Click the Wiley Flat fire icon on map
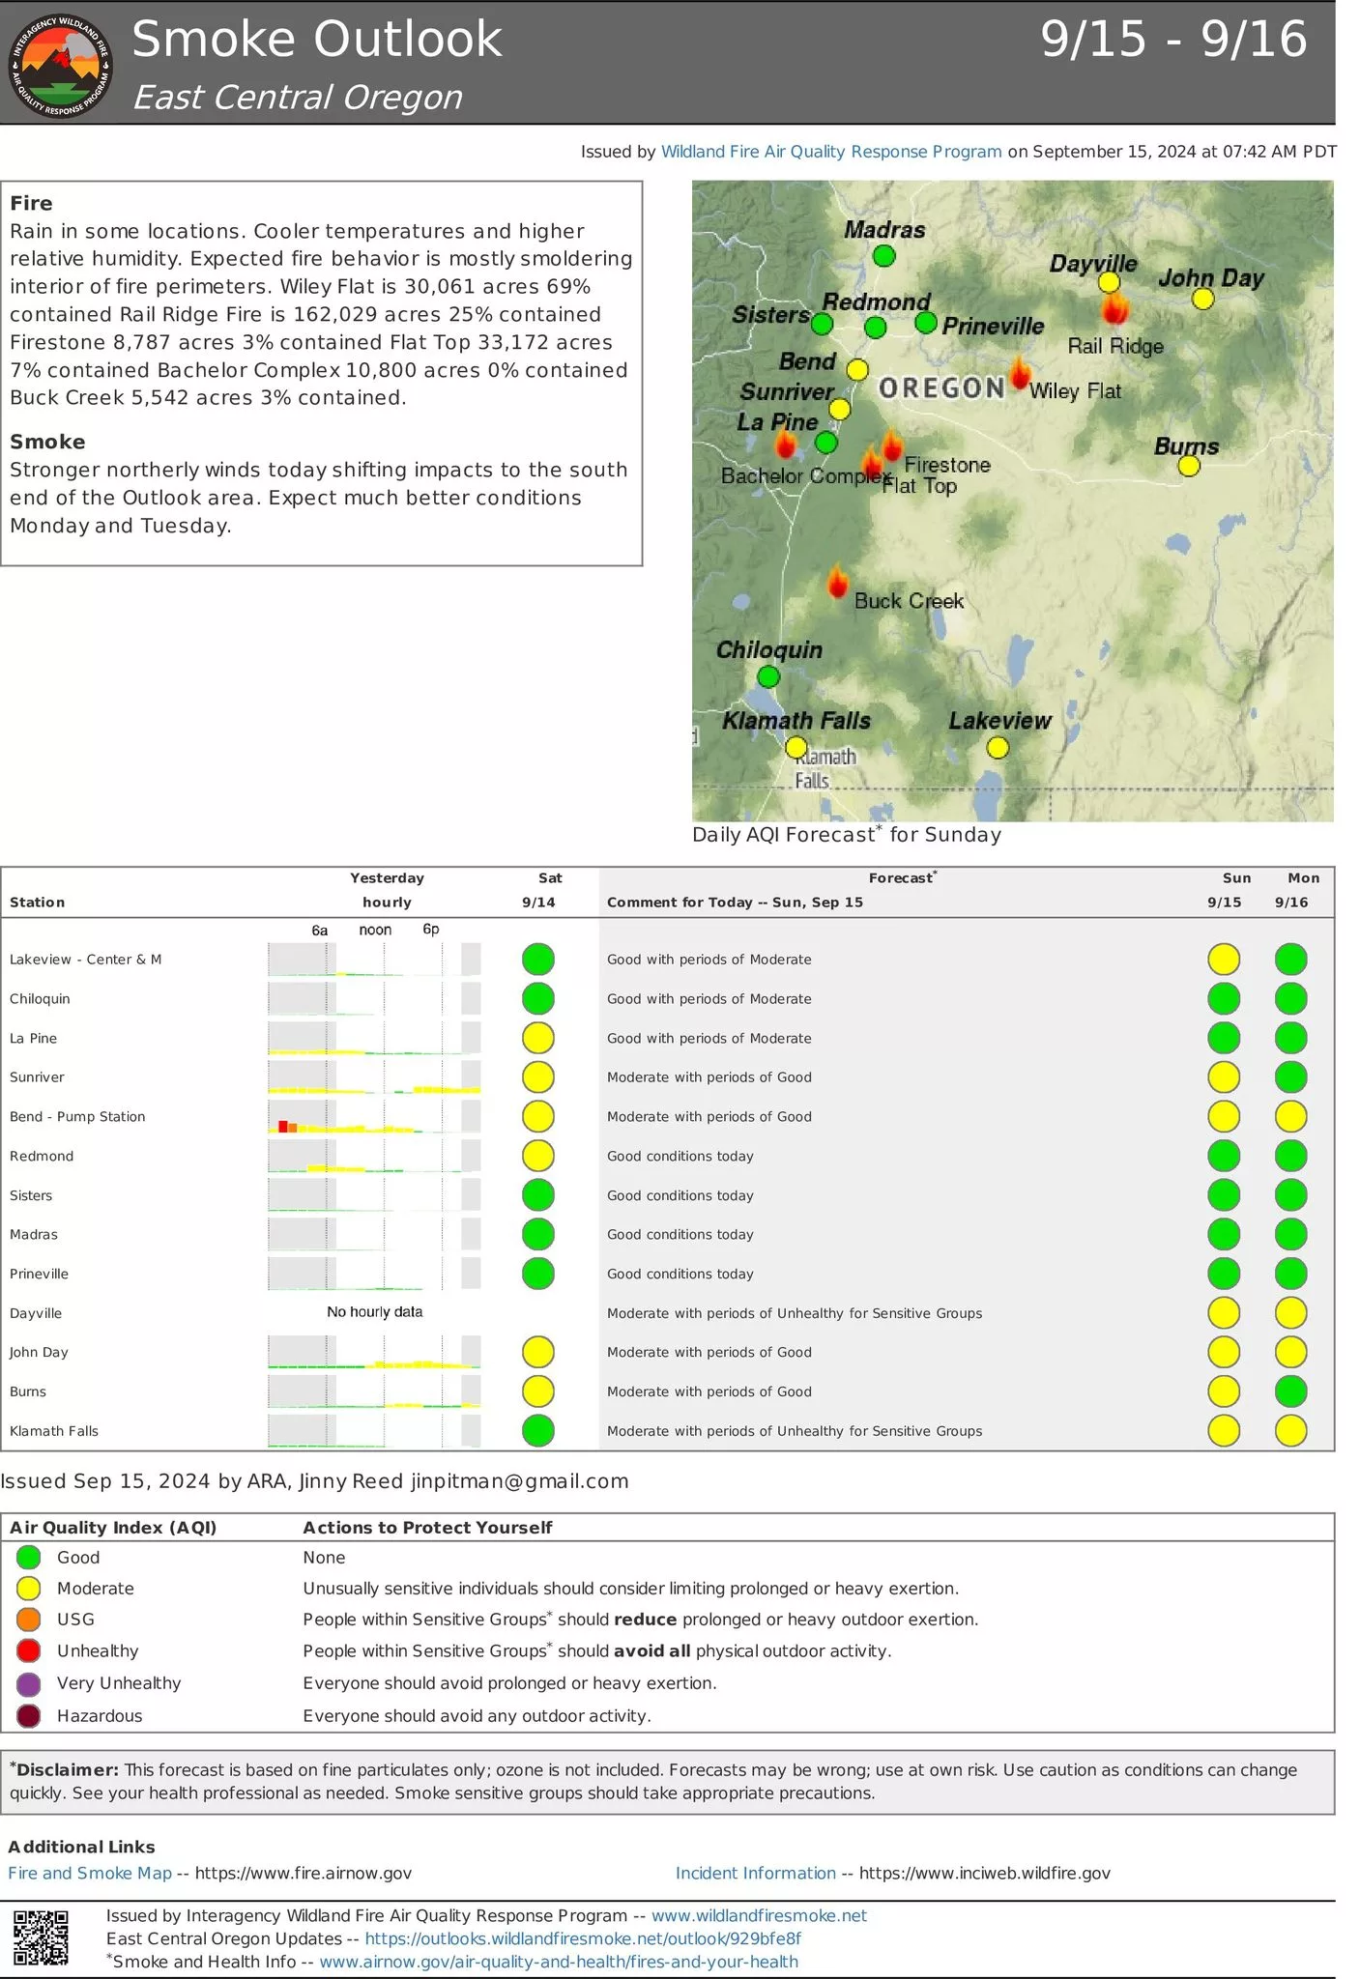Image resolution: width=1360 pixels, height=1979 pixels. click(1020, 373)
